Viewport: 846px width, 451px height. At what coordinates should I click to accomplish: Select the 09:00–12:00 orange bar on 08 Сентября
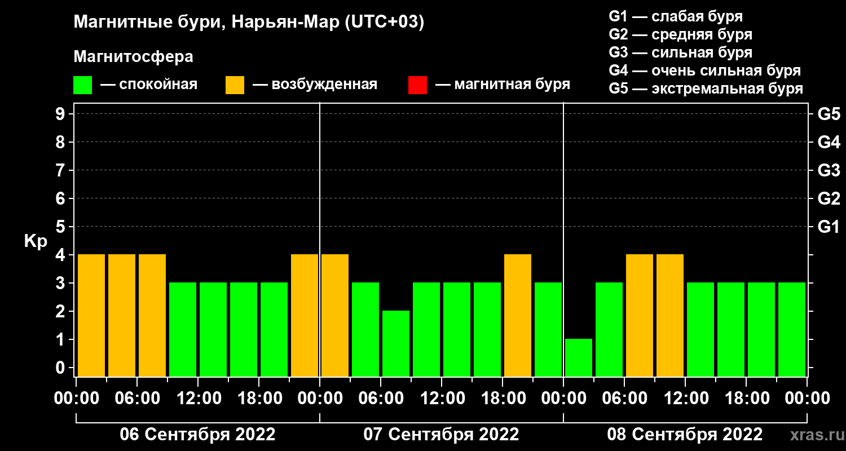click(670, 315)
